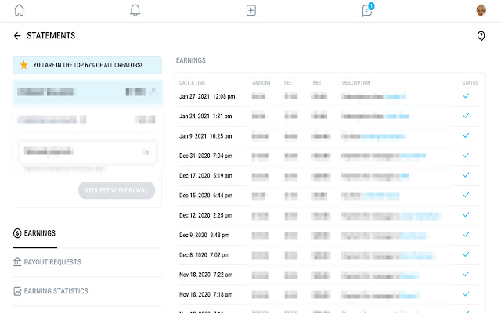Click the 'Jan 27, 2021 12:08 pm' date cell
This screenshot has width=501, height=313.
coord(207,96)
